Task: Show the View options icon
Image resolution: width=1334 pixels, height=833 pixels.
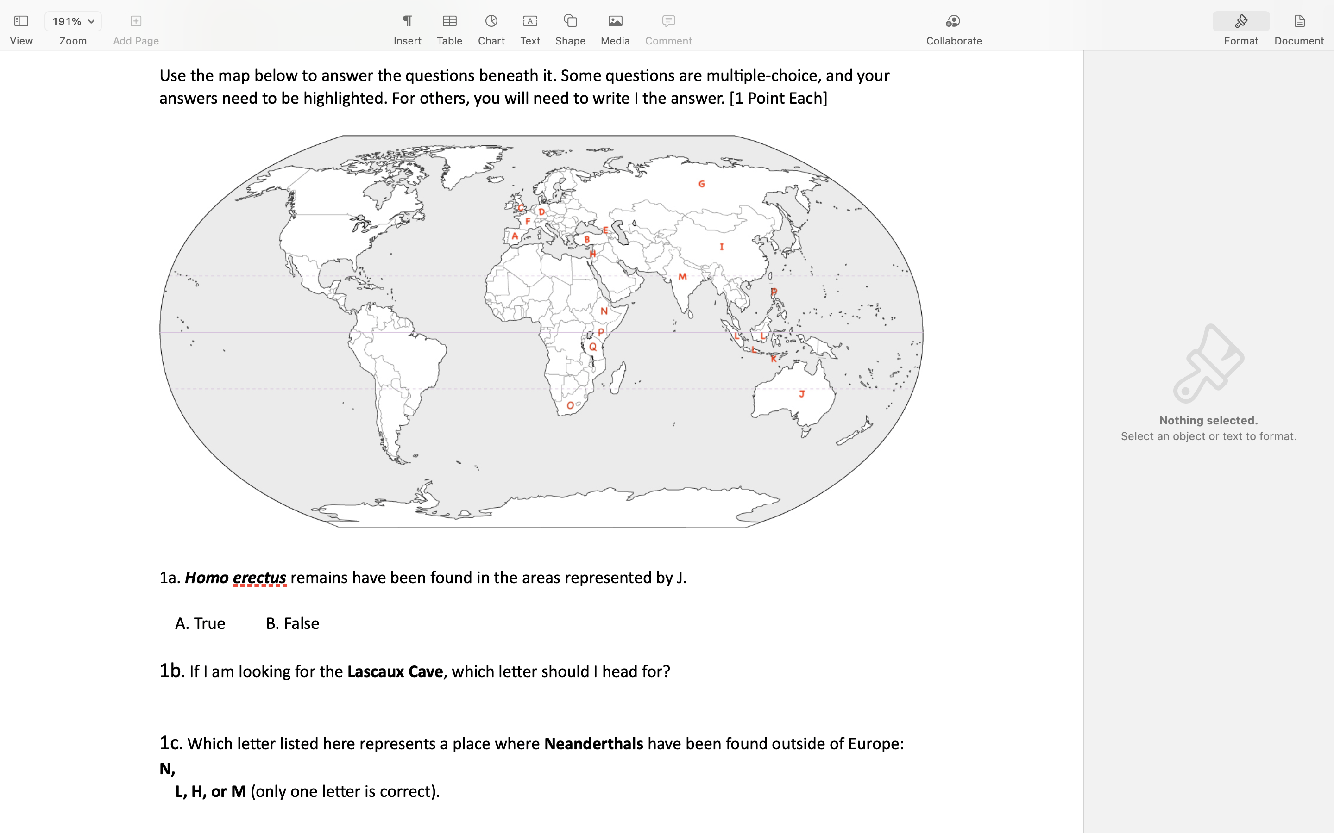Action: pyautogui.click(x=21, y=21)
